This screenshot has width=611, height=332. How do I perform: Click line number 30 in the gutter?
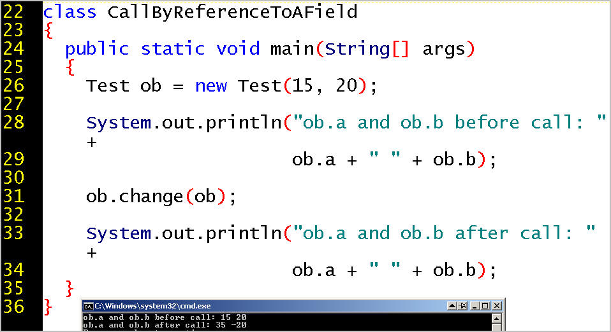13,177
